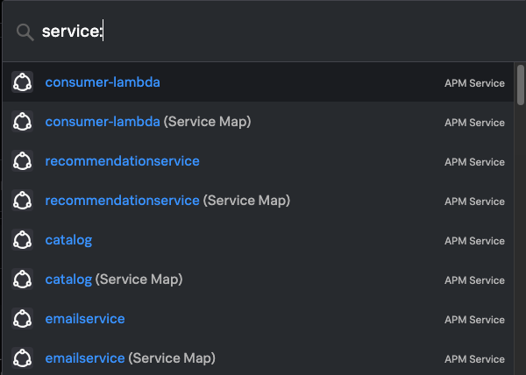Click the consumer-lambda service icon

point(23,82)
